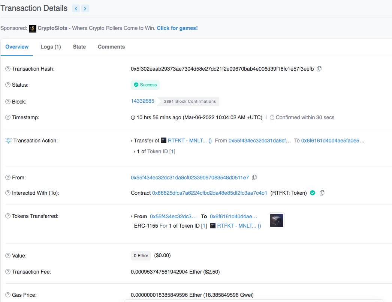Image resolution: width=392 pixels, height=302 pixels.
Task: Open help icon beside Interacted With
Action: click(x=8, y=193)
